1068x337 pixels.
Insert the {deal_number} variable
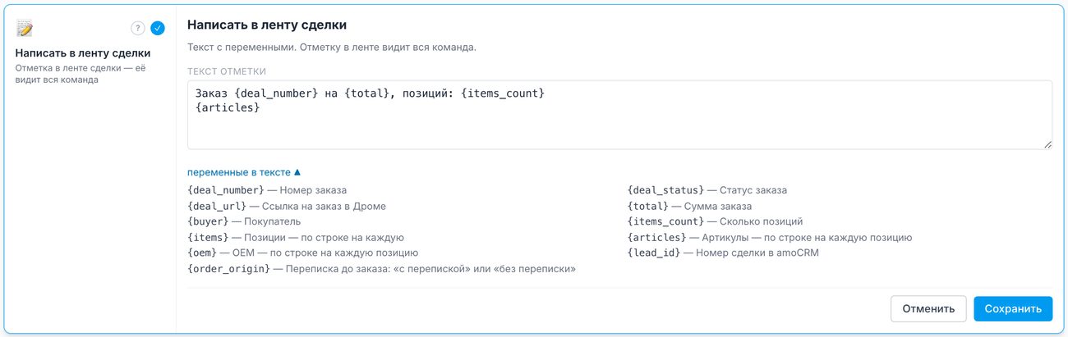click(226, 190)
